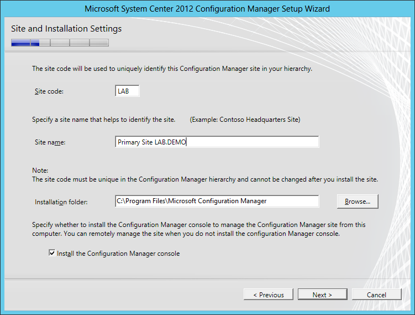This screenshot has width=415, height=315.
Task: Open the Browse folder dialog
Action: (x=358, y=202)
